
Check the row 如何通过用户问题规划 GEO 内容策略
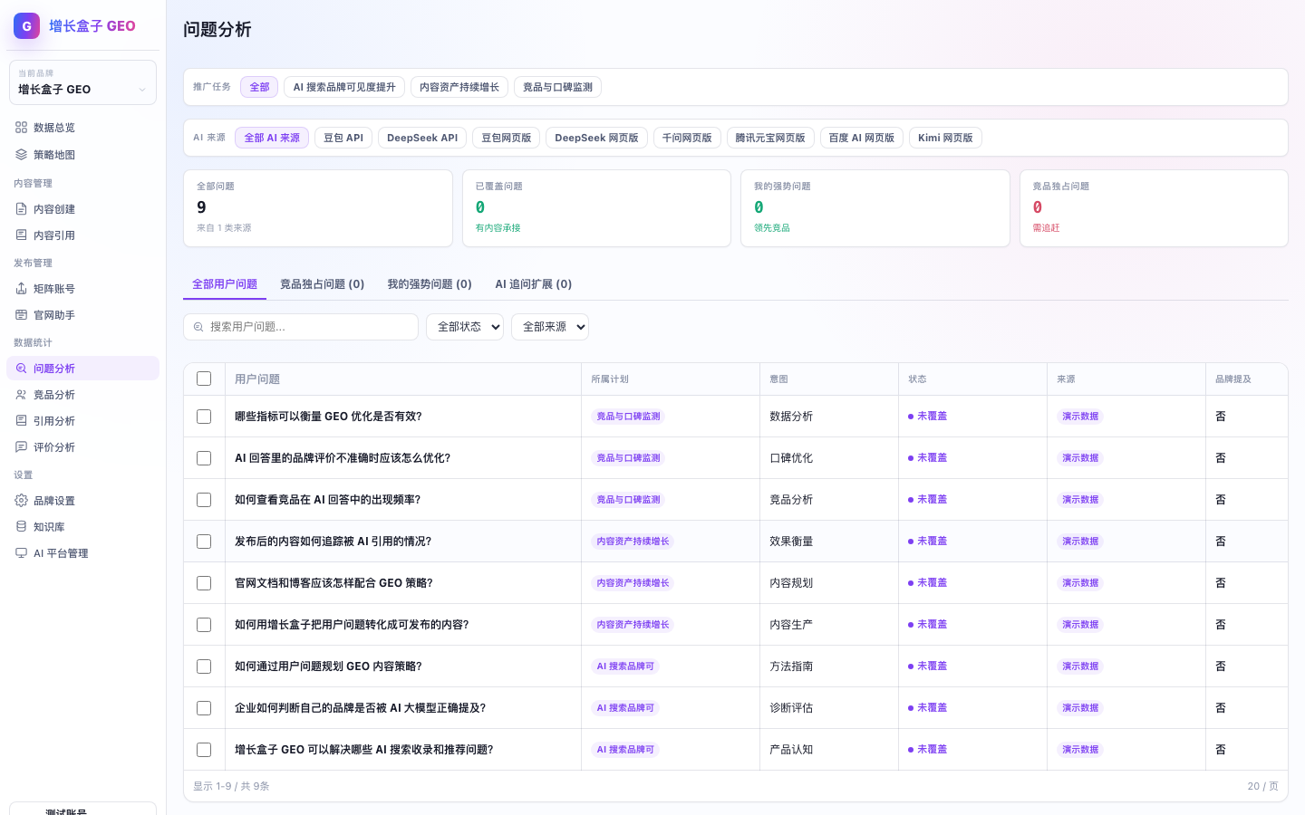204,666
